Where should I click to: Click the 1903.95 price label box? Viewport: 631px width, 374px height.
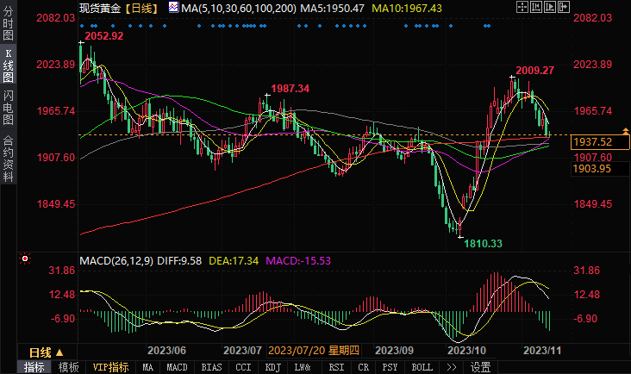tap(600, 169)
